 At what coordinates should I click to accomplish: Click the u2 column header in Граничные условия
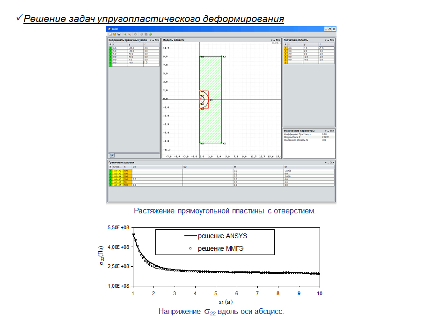tap(208, 167)
